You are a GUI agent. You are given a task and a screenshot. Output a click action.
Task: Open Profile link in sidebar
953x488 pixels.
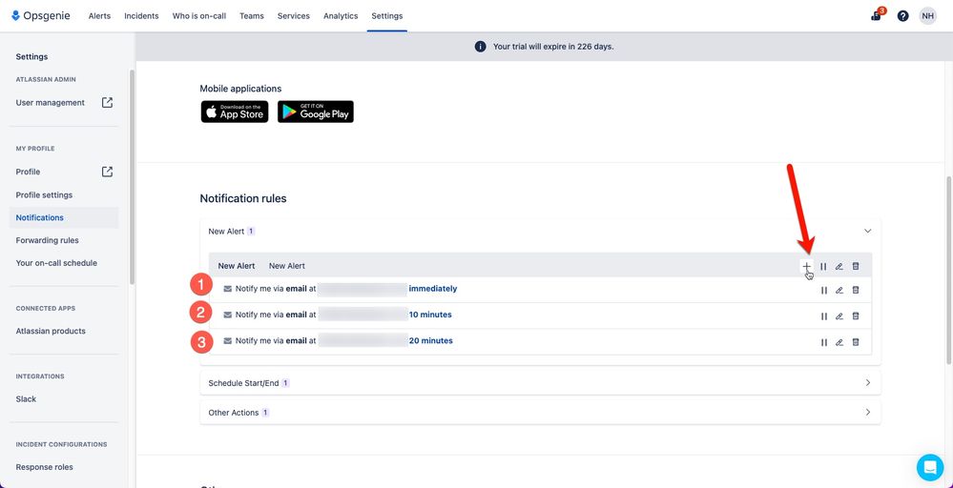point(28,172)
